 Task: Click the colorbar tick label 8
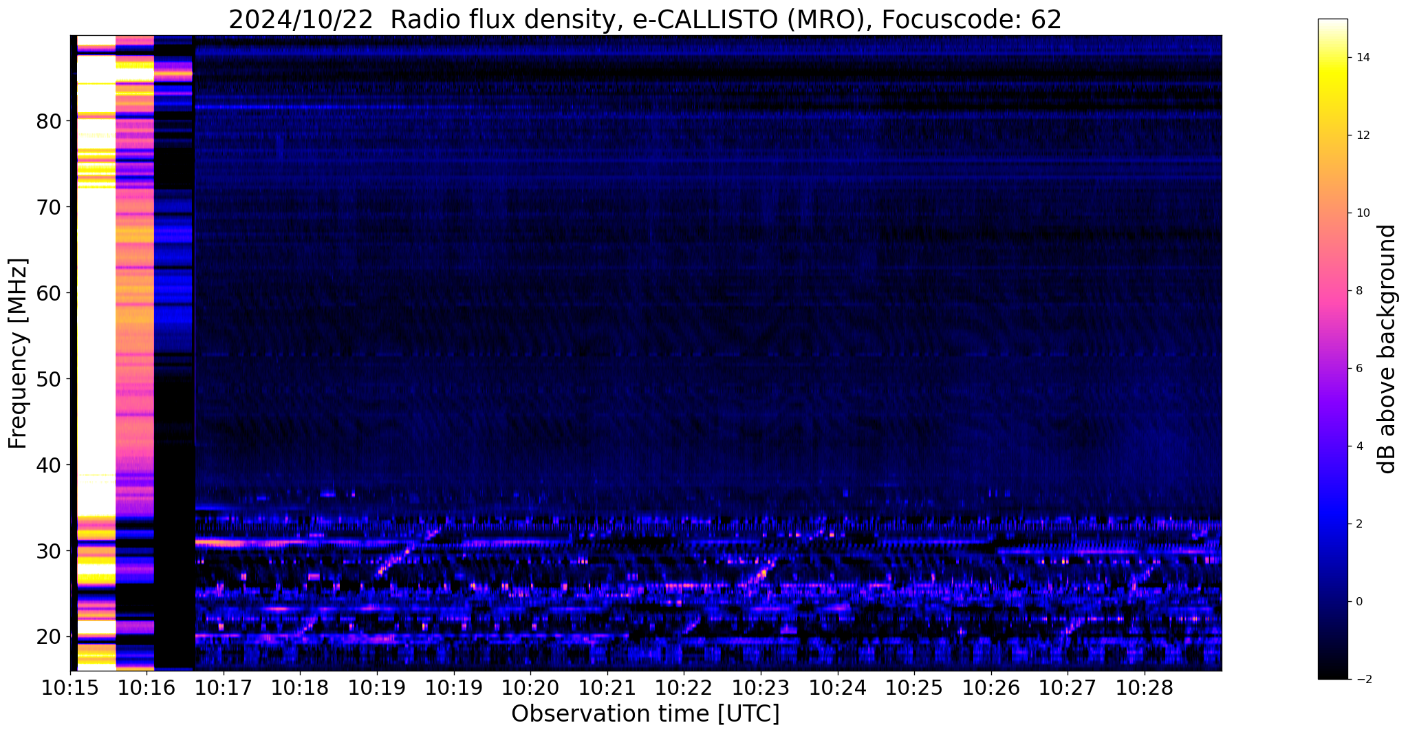point(1358,290)
